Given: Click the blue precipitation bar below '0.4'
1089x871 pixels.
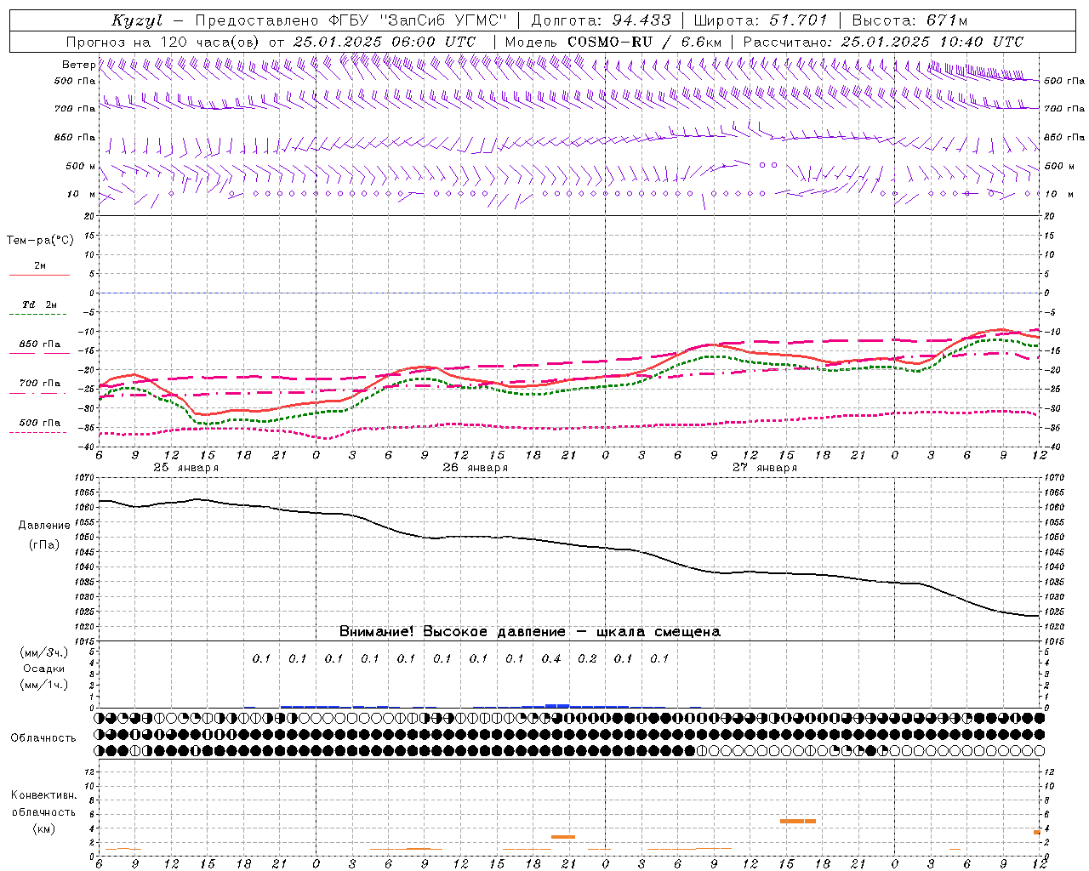Looking at the screenshot, I should click(557, 705).
